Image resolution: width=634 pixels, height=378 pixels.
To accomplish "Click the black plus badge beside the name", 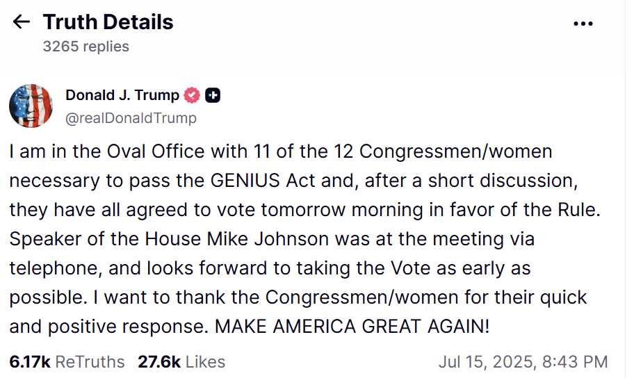I will [x=213, y=95].
